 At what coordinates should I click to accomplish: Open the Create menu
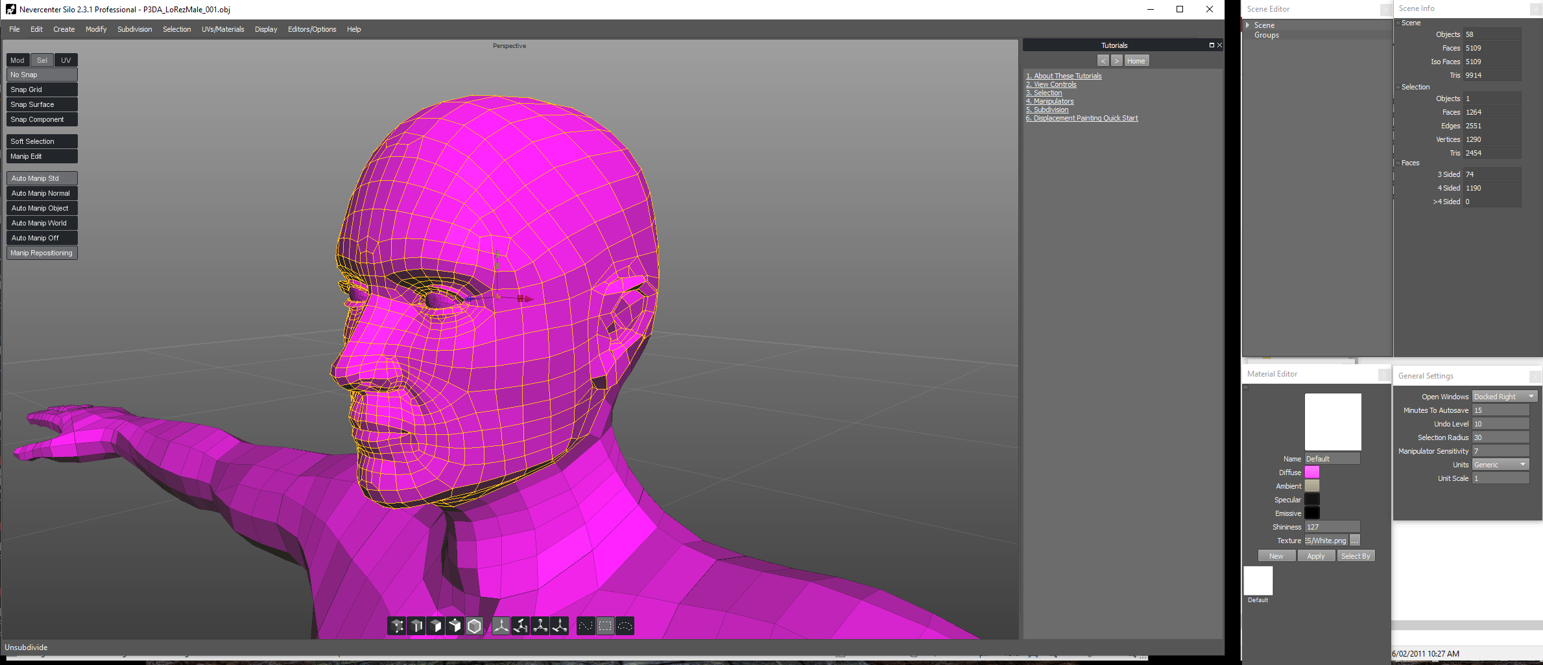point(64,29)
